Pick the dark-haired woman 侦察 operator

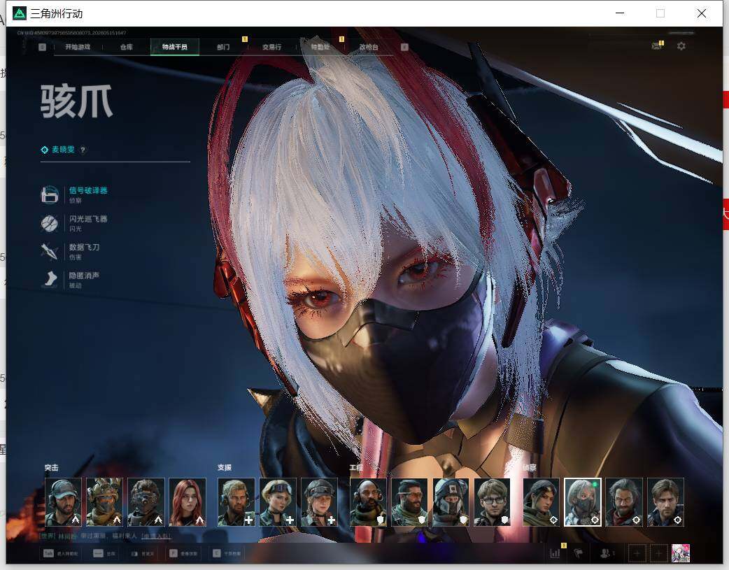(542, 501)
